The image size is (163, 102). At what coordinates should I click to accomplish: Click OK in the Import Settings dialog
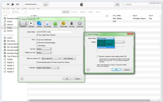116,70
